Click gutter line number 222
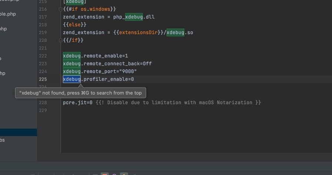Viewport: 332px width, 175px height. (43, 56)
